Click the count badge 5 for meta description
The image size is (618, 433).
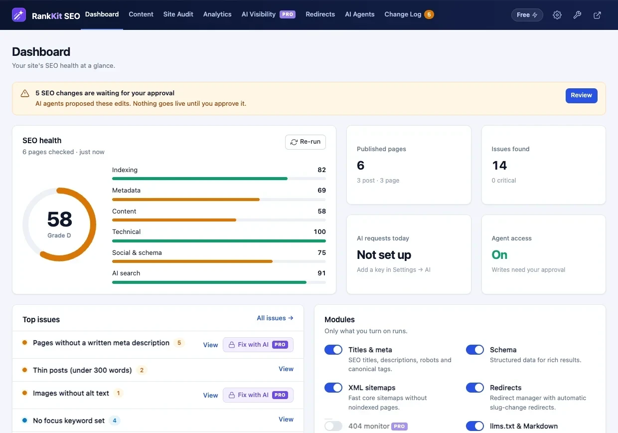(179, 343)
